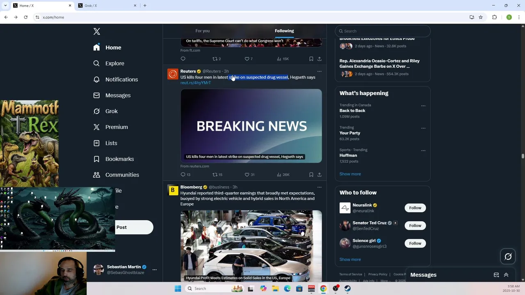Open Your Party trend options

pos(423,128)
